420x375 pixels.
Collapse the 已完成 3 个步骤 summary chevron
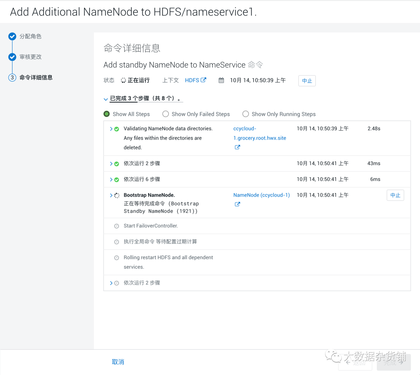click(x=105, y=99)
